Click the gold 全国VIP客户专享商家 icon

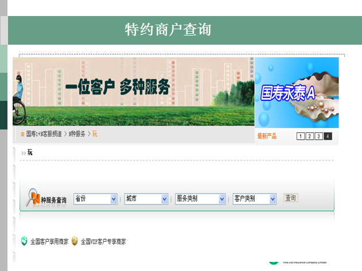(75, 241)
